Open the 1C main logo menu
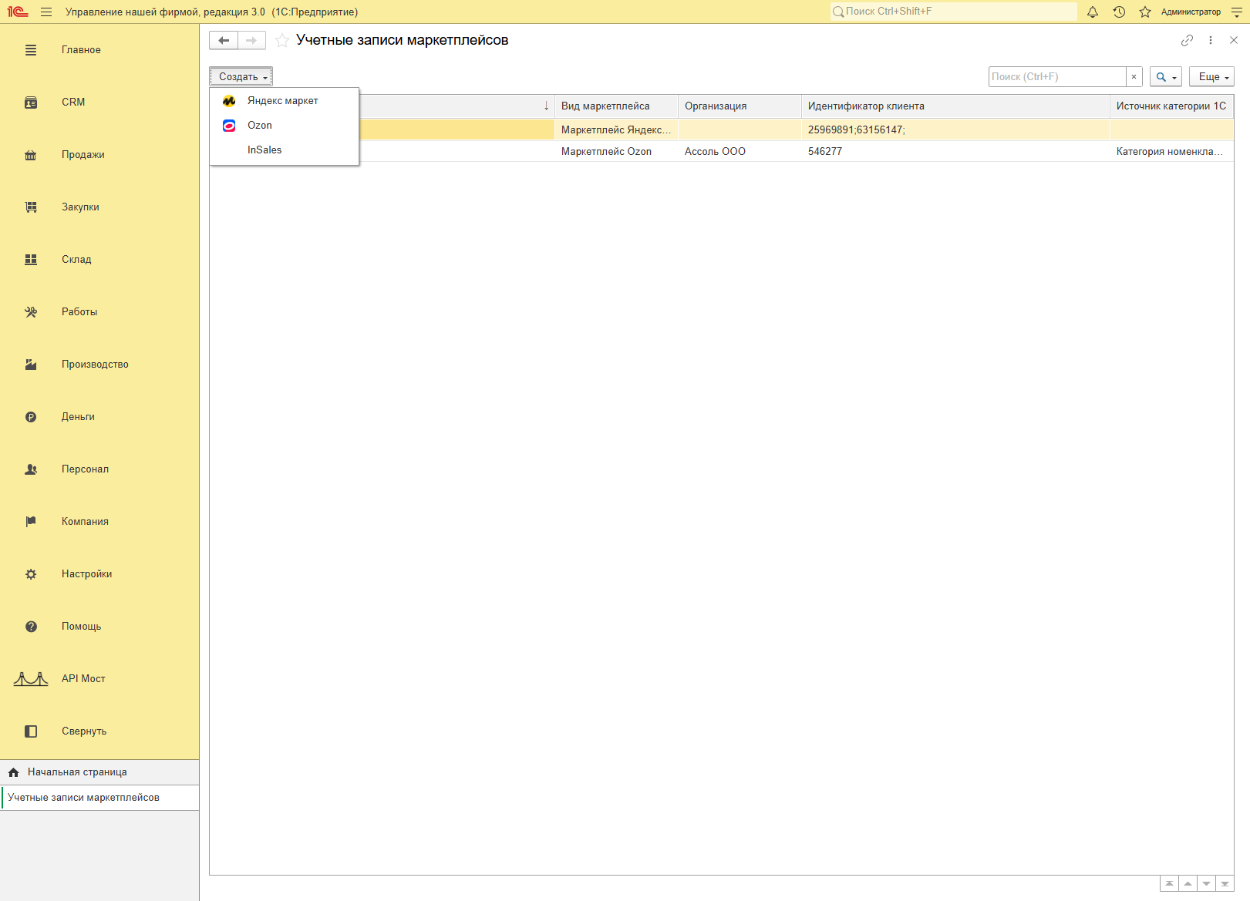 18,12
